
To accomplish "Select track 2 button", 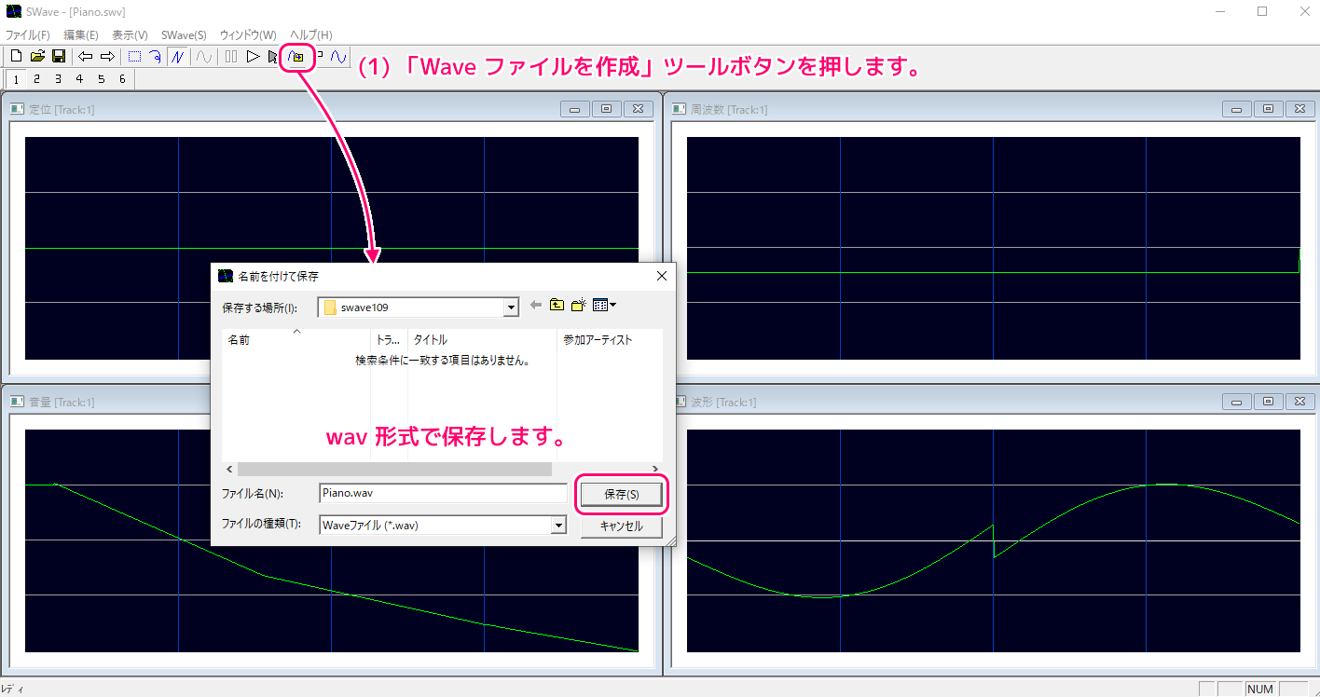I will click(36, 79).
